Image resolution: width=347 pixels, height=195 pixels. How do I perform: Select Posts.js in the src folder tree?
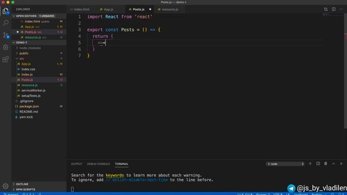pyautogui.click(x=39, y=80)
